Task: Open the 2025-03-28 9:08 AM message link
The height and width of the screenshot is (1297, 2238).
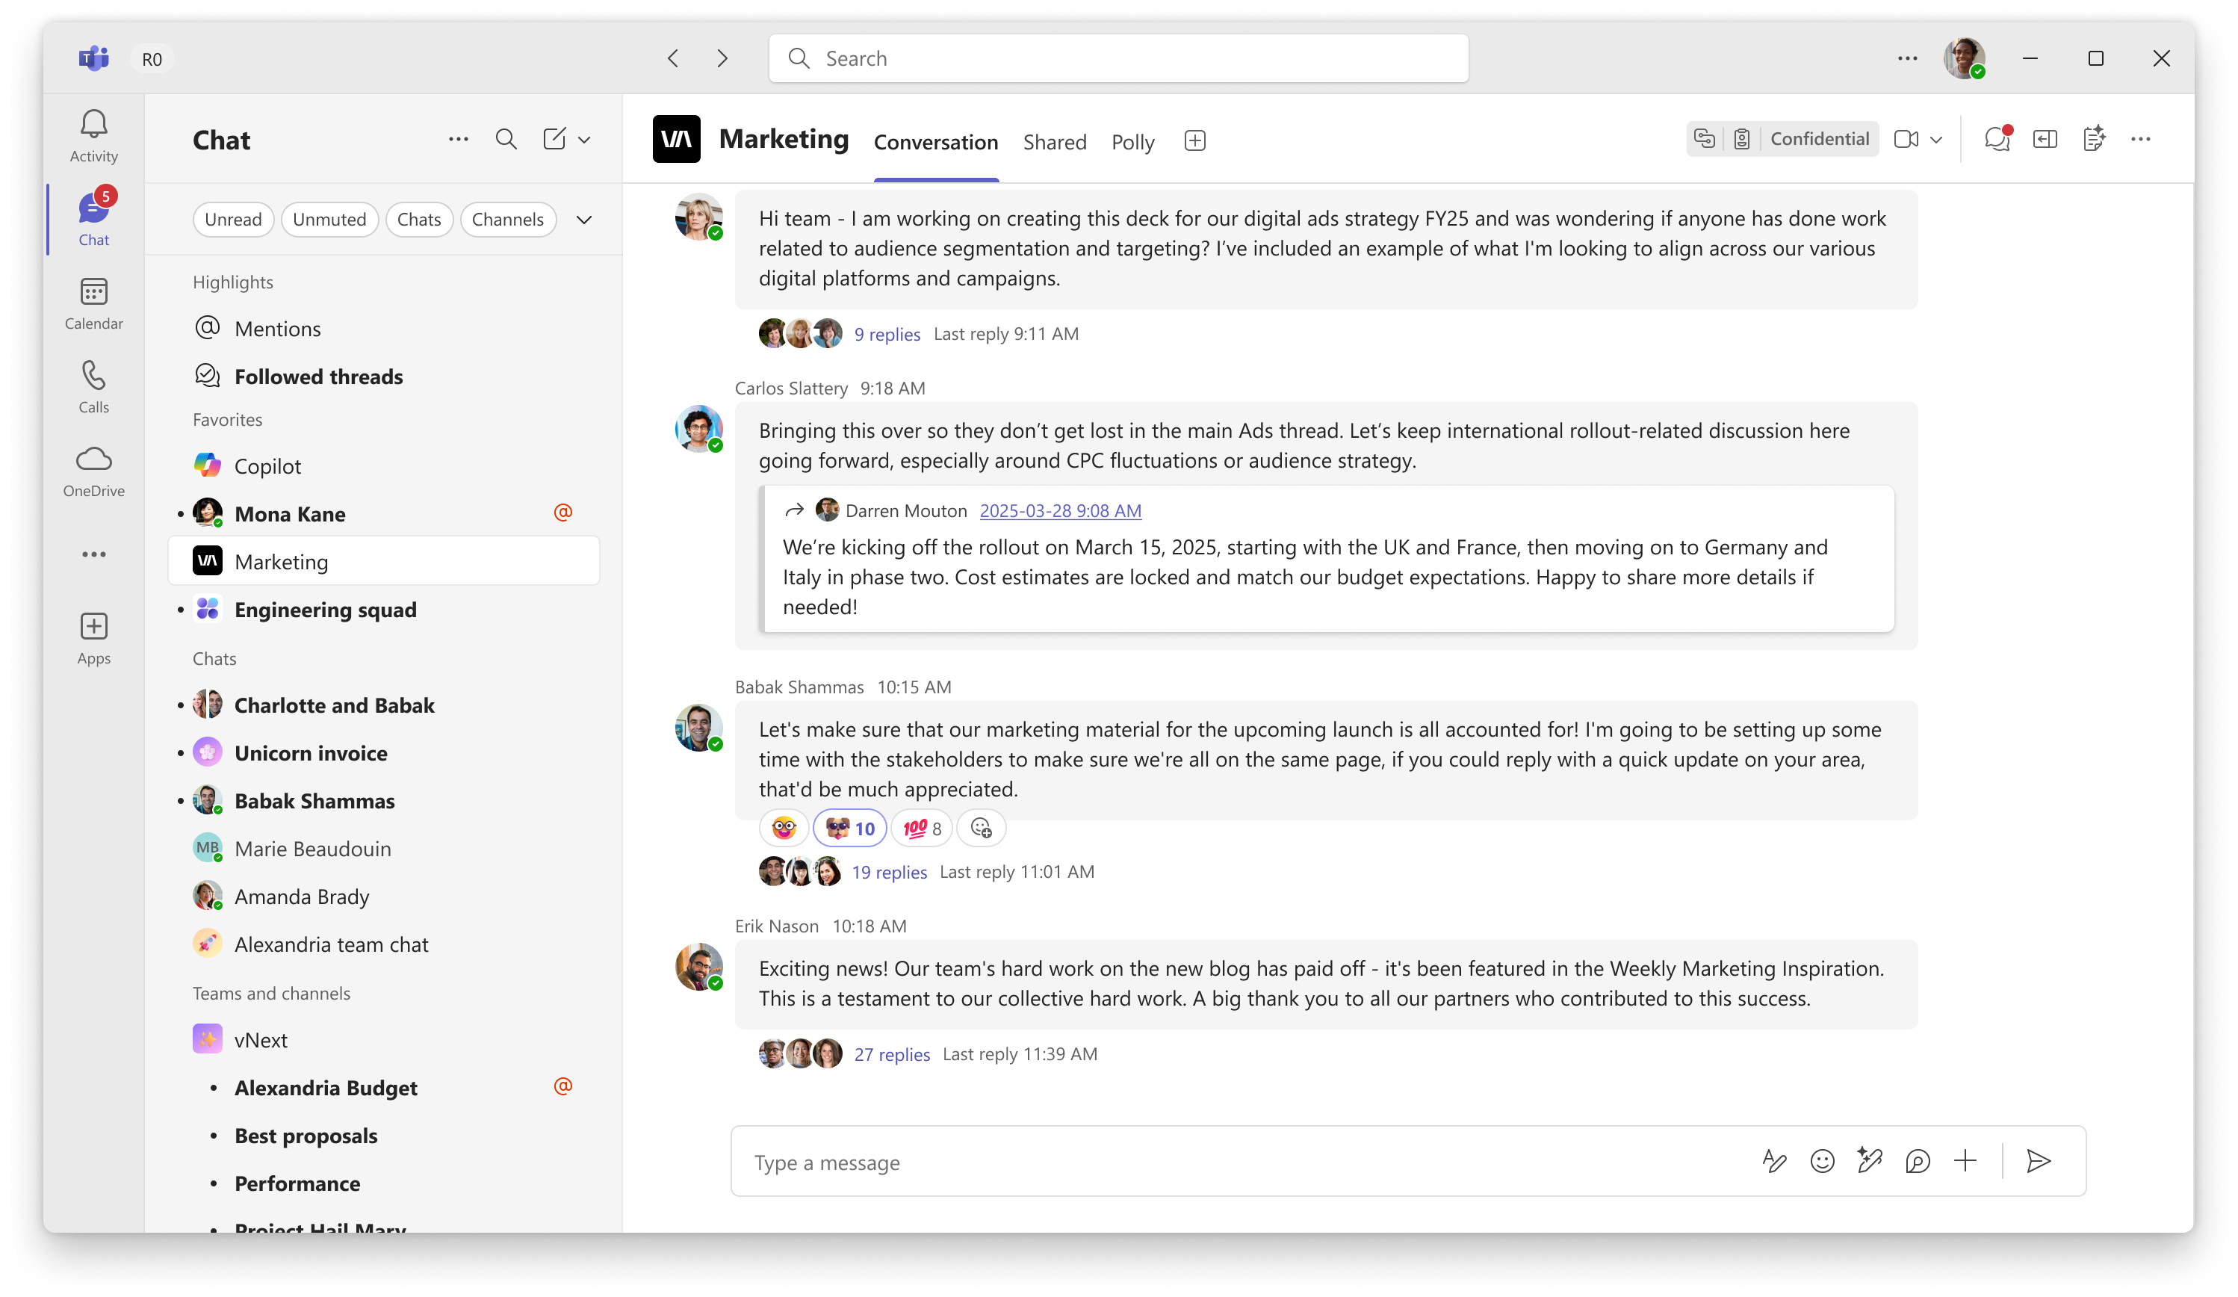Action: tap(1061, 511)
